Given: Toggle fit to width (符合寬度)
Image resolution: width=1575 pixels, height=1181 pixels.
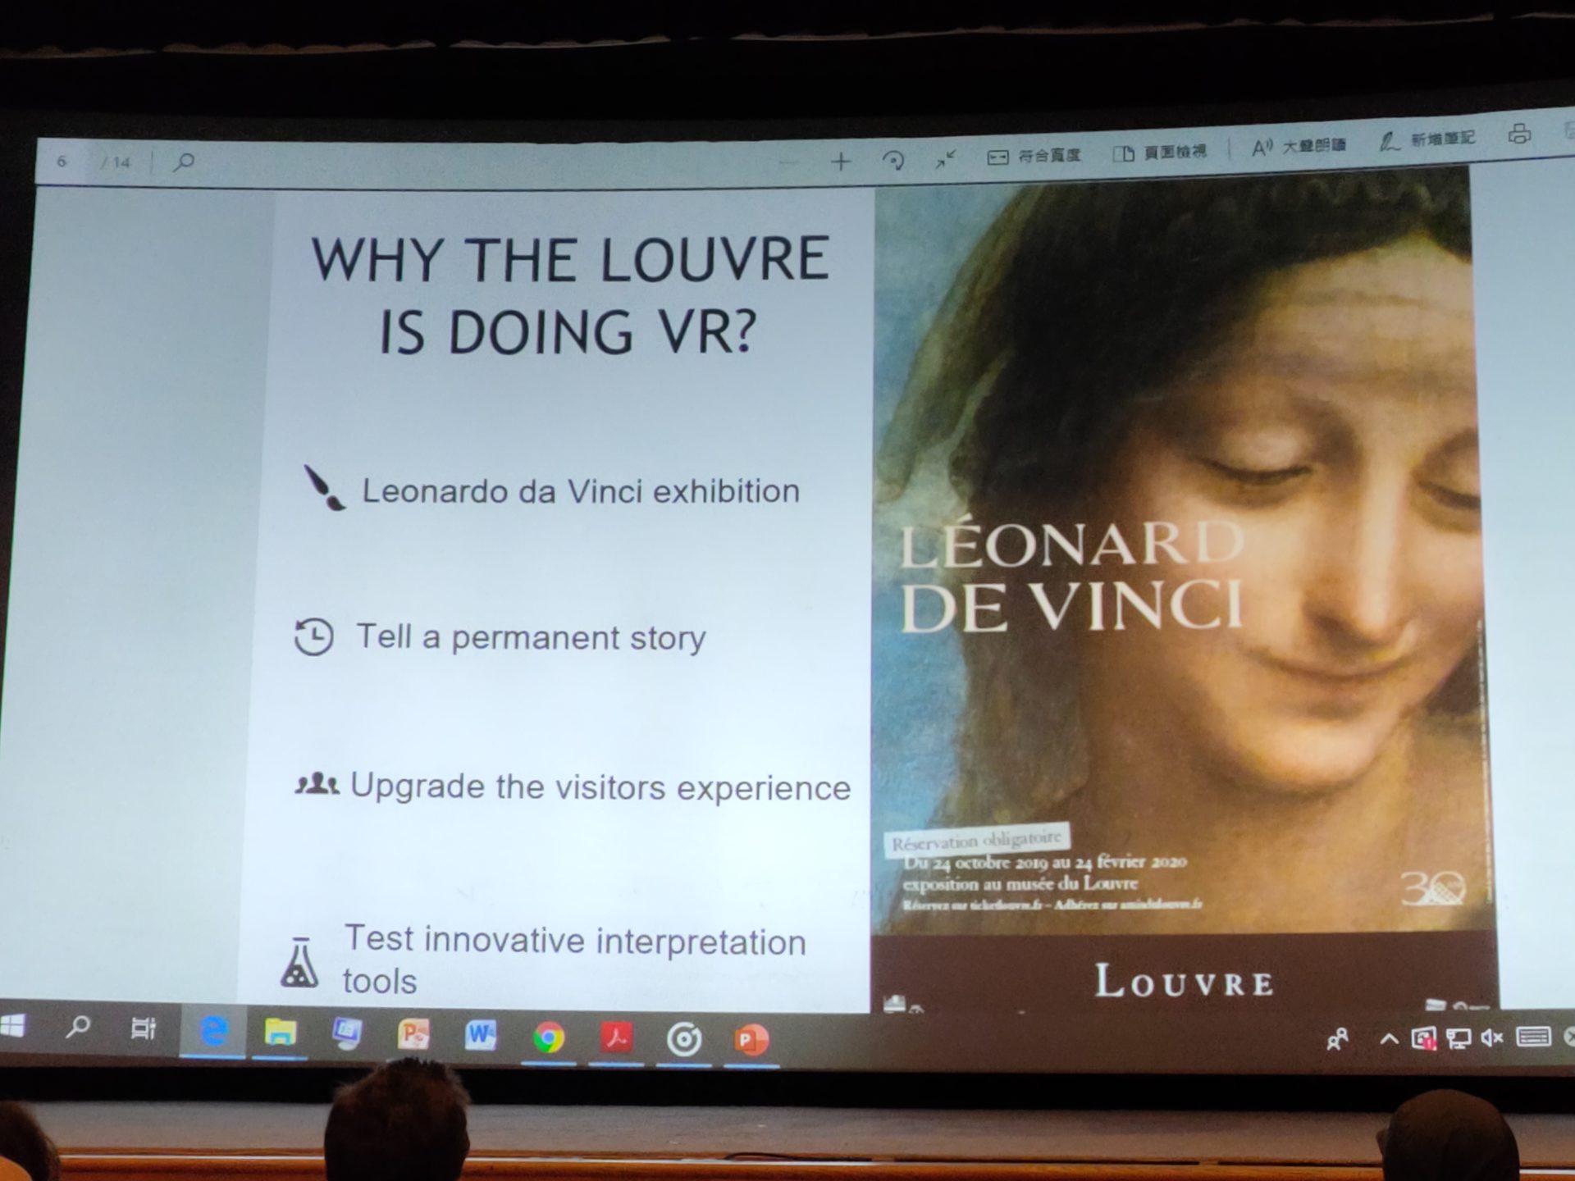Looking at the screenshot, I should point(1034,156).
